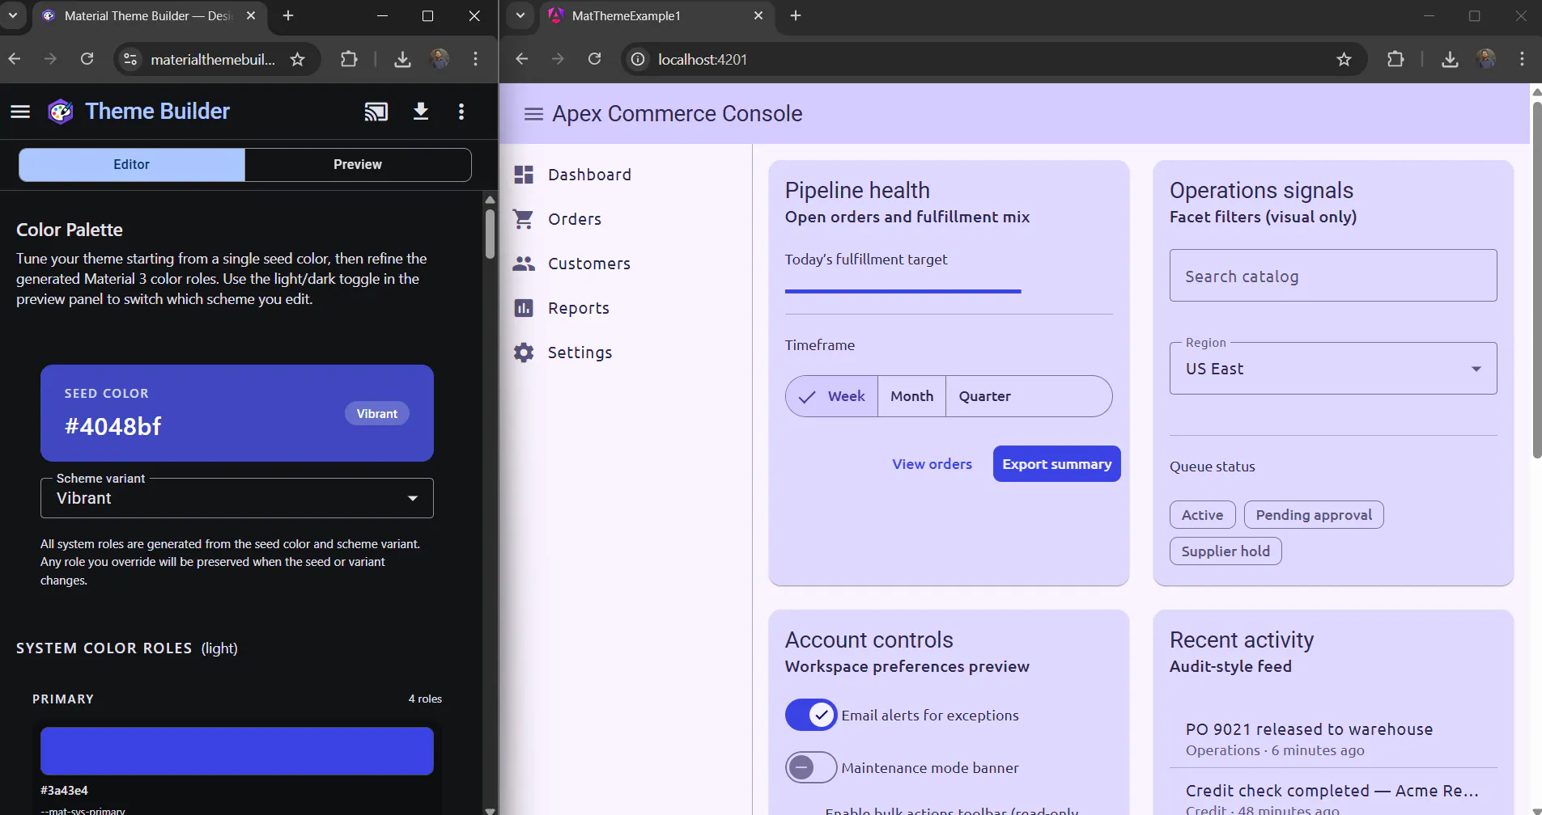Open the Region US East dropdown
Viewport: 1542px width, 815px height.
pos(1333,369)
